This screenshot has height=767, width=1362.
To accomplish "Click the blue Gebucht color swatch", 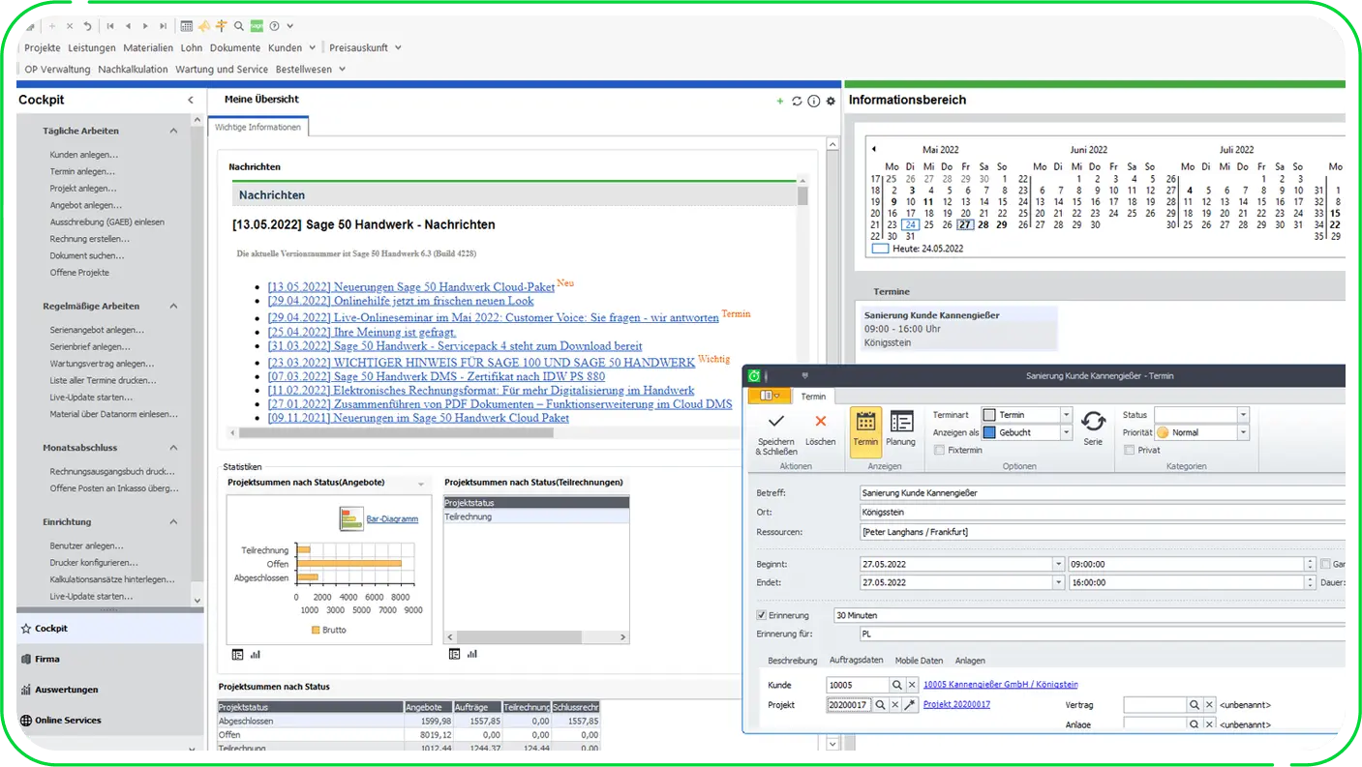I will point(989,432).
